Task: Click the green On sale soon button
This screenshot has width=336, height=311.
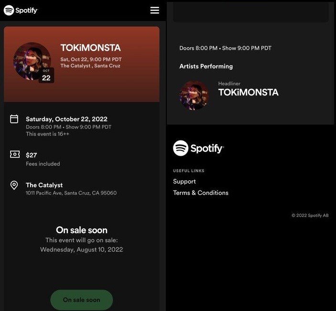Action: click(81, 300)
